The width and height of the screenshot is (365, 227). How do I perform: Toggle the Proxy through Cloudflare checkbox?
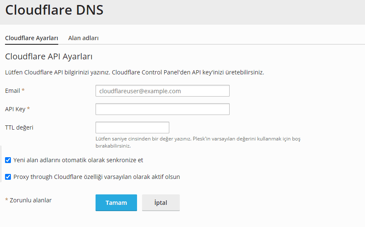[8, 177]
